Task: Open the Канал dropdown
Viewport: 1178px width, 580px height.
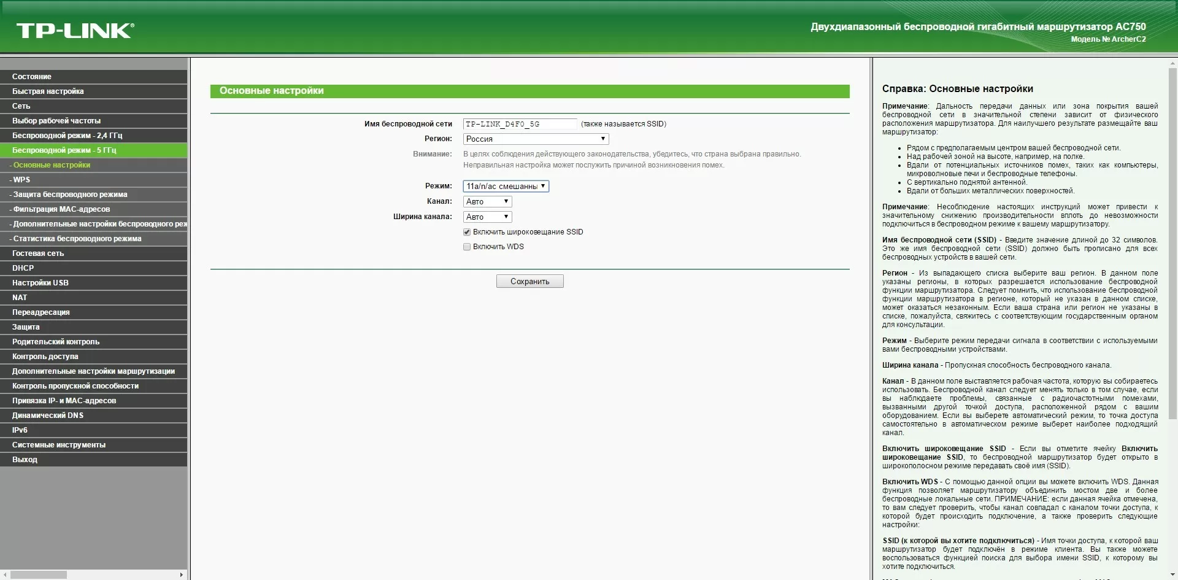Action: click(x=487, y=201)
